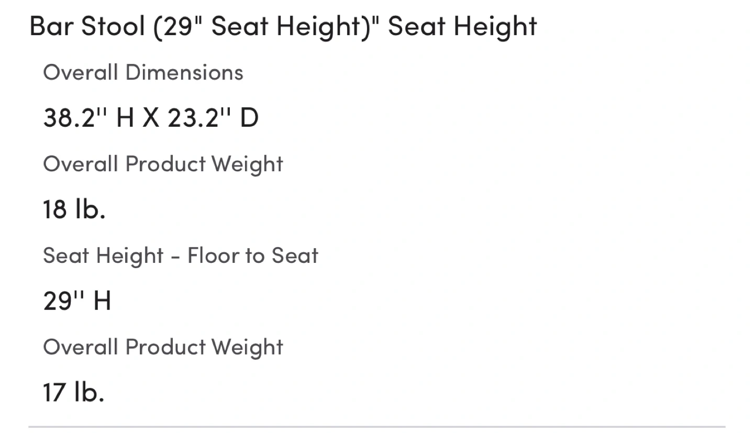Viewport: 754px width, 433px height.
Task: Click the dash in the Seat Height label
Action: (x=176, y=257)
